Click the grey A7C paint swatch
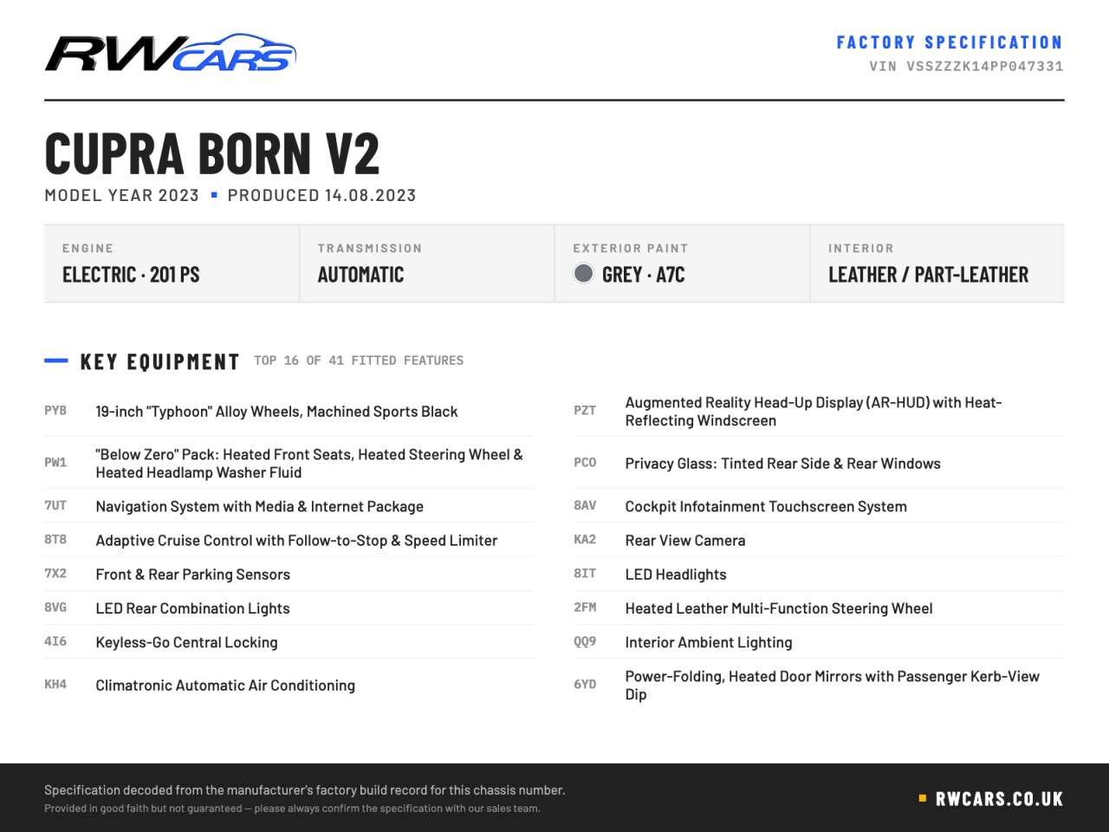This screenshot has height=832, width=1109. tap(584, 274)
